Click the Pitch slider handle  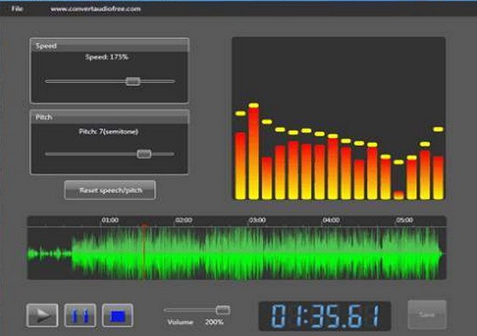point(144,153)
